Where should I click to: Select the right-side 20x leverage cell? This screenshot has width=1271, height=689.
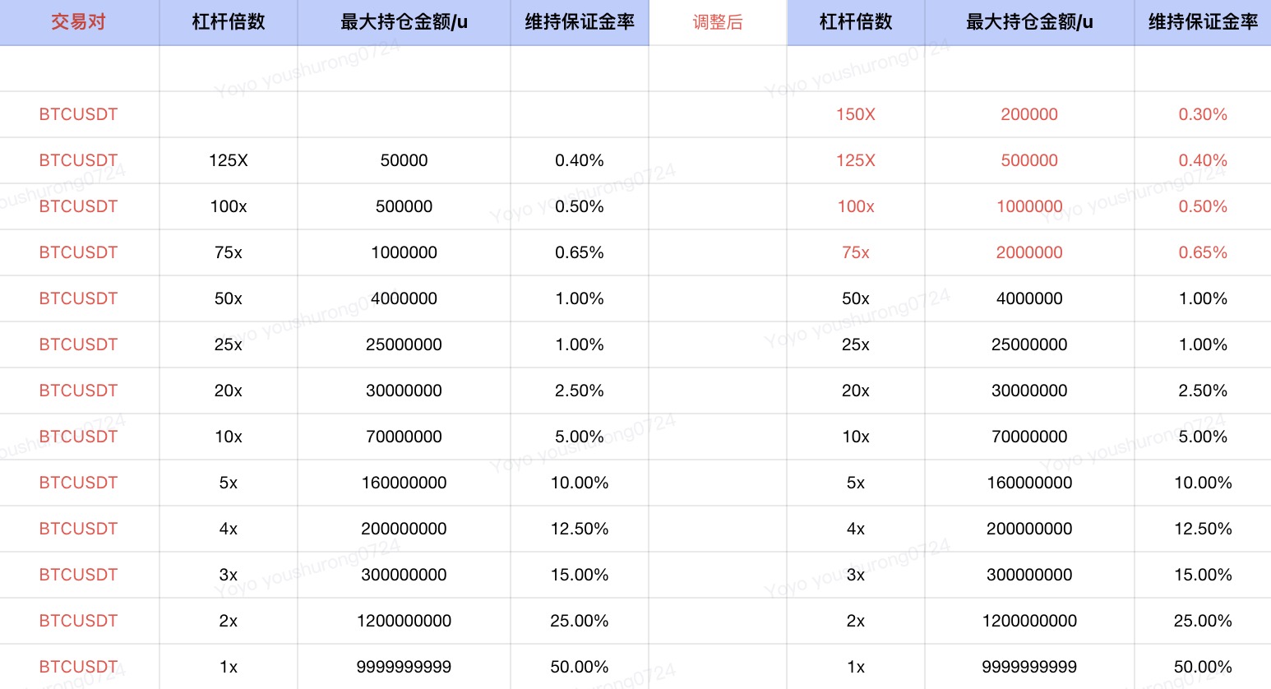[x=856, y=391]
